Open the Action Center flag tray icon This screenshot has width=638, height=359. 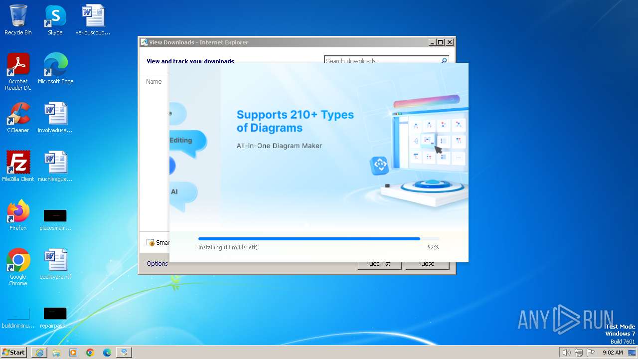coord(591,353)
